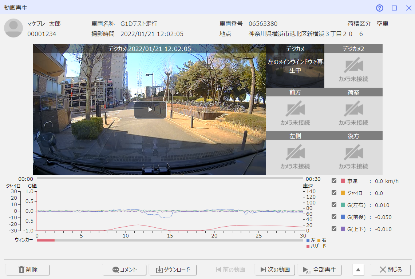The width and height of the screenshot is (415, 279).
Task: Open the コメント comment button
Action: click(125, 270)
